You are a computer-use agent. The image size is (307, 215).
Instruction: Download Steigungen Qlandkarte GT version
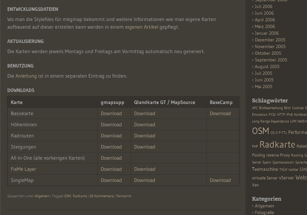145,147
